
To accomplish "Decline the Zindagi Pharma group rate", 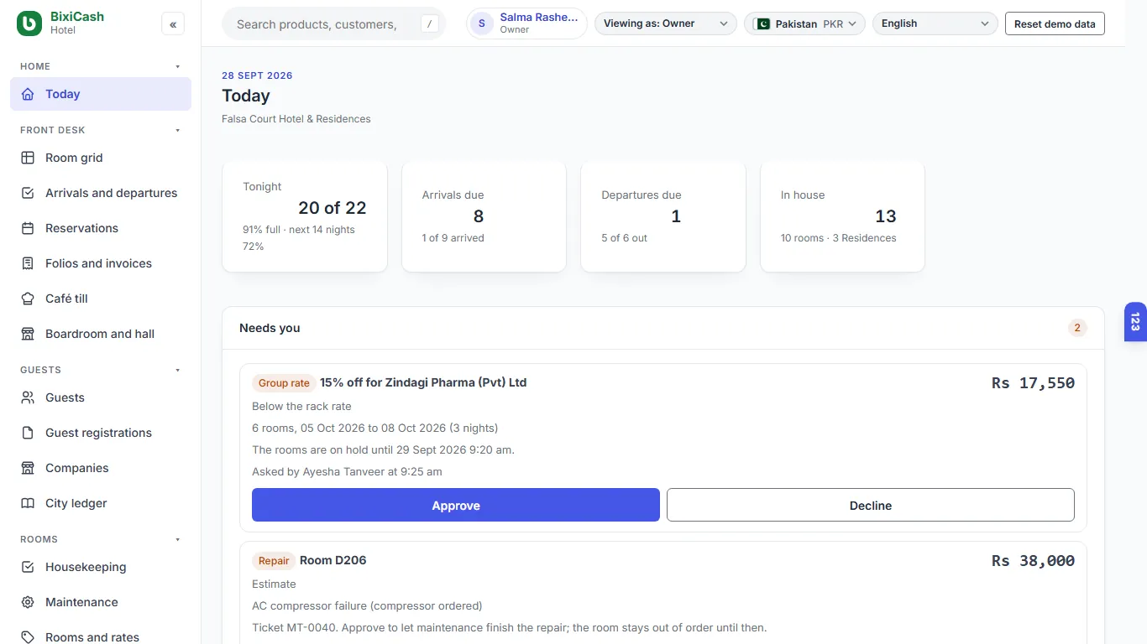I will [871, 505].
